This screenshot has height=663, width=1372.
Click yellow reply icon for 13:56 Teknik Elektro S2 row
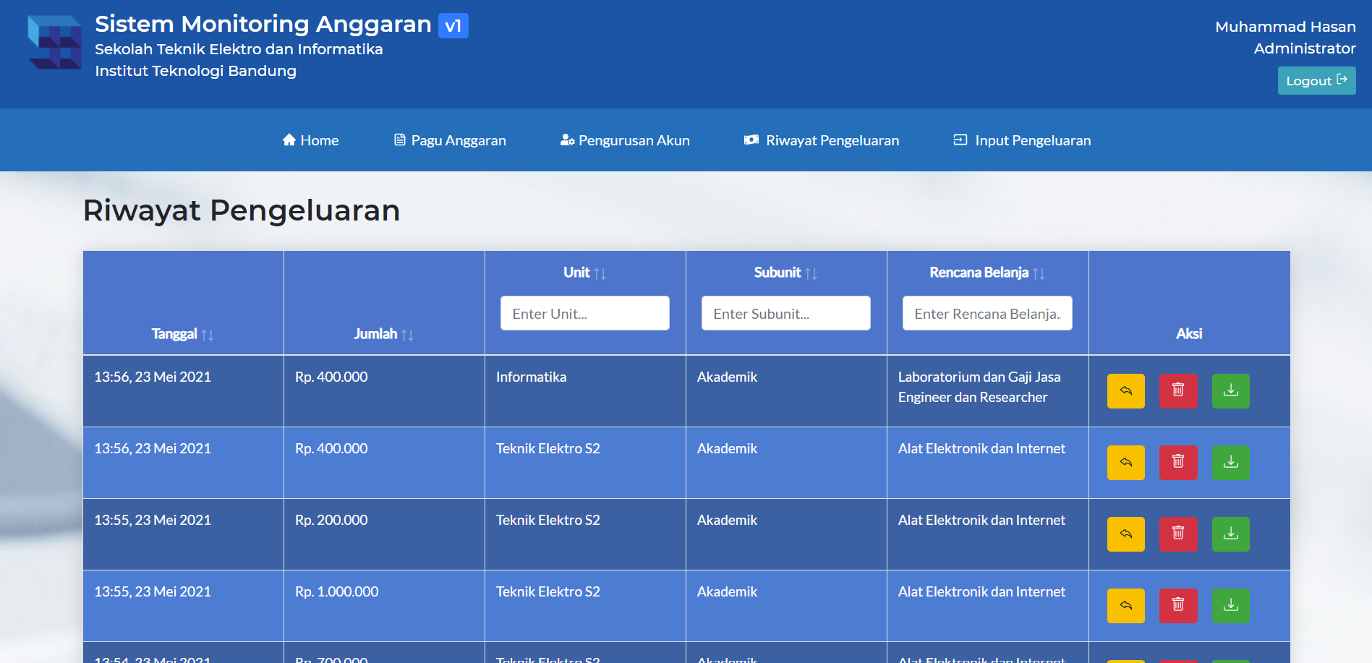tap(1126, 463)
